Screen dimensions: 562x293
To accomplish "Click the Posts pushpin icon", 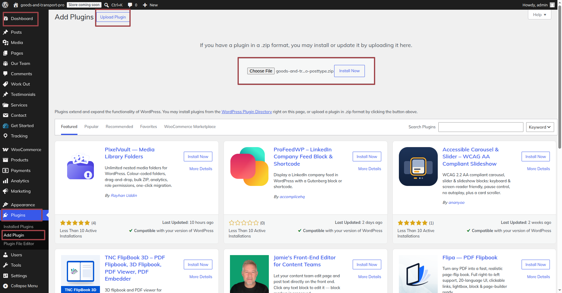I will [5, 32].
